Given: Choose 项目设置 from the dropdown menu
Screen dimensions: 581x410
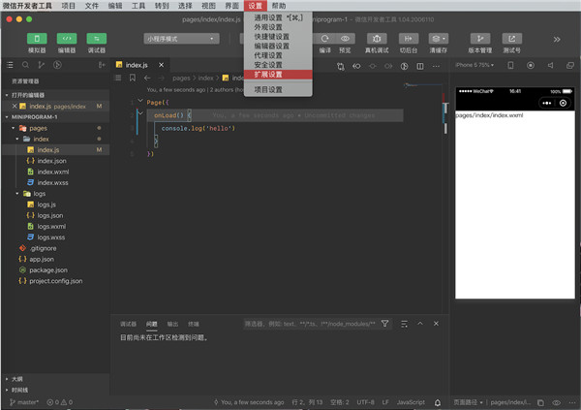Looking at the screenshot, I should [268, 89].
